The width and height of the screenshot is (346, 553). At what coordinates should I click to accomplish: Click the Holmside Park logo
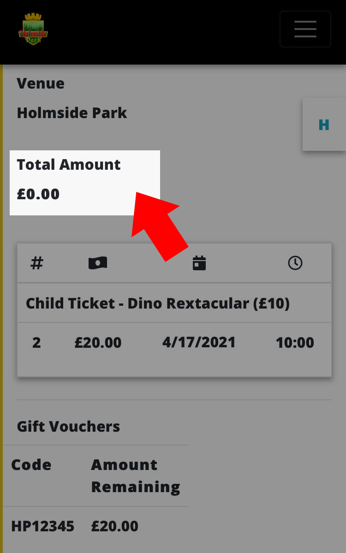[33, 29]
